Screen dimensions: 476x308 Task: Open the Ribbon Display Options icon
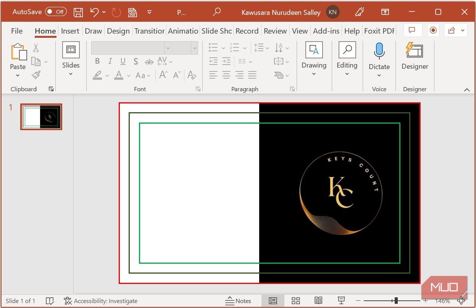(x=385, y=12)
